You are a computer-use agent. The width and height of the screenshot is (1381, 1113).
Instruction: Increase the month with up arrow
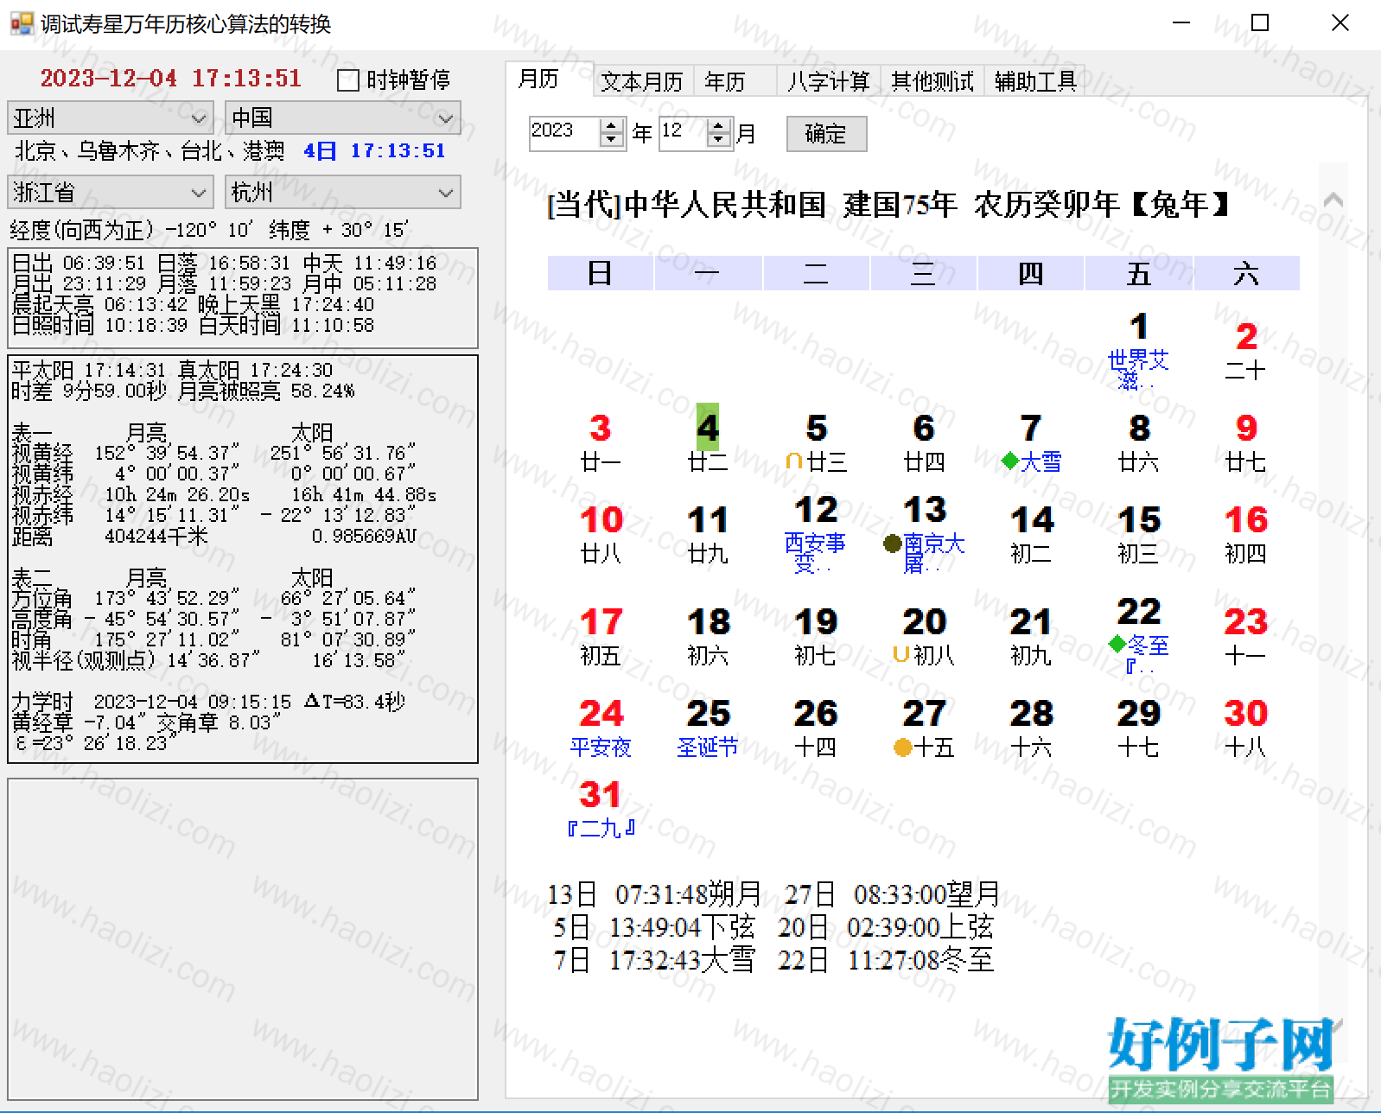719,125
